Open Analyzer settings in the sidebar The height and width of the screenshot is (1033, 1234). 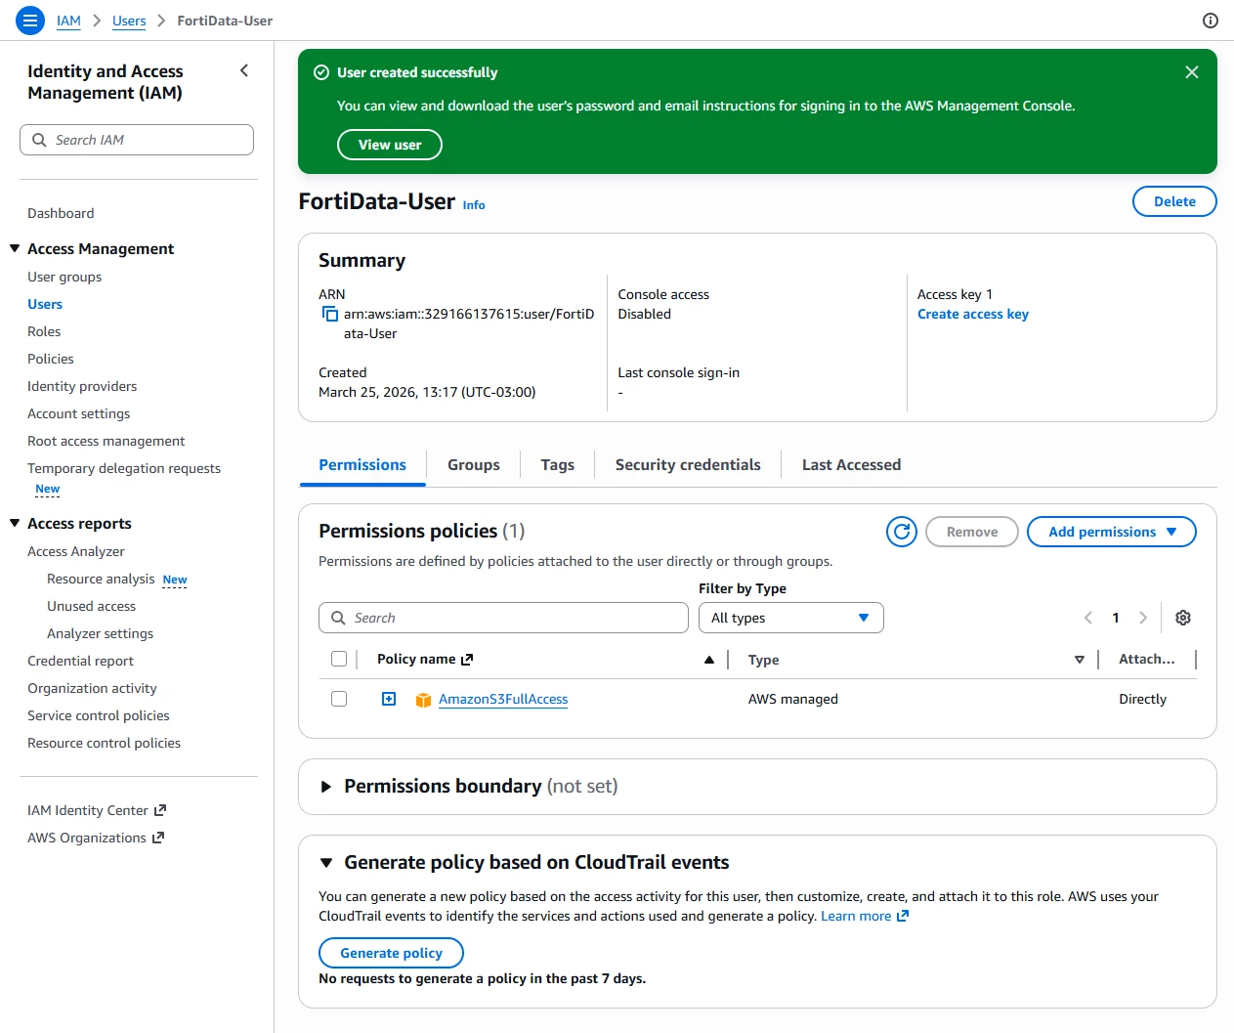tap(100, 633)
